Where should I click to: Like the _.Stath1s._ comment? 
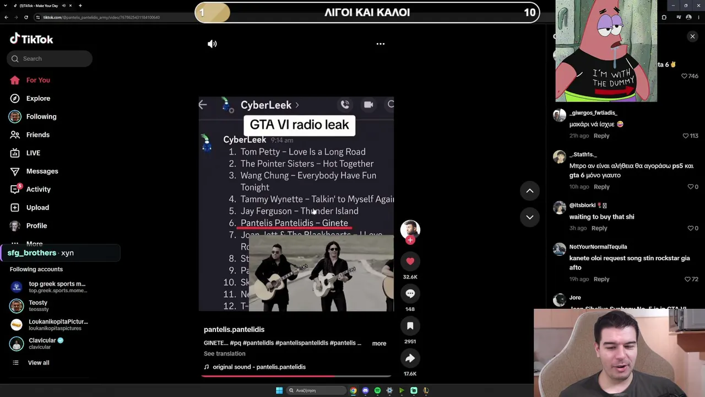[690, 186]
